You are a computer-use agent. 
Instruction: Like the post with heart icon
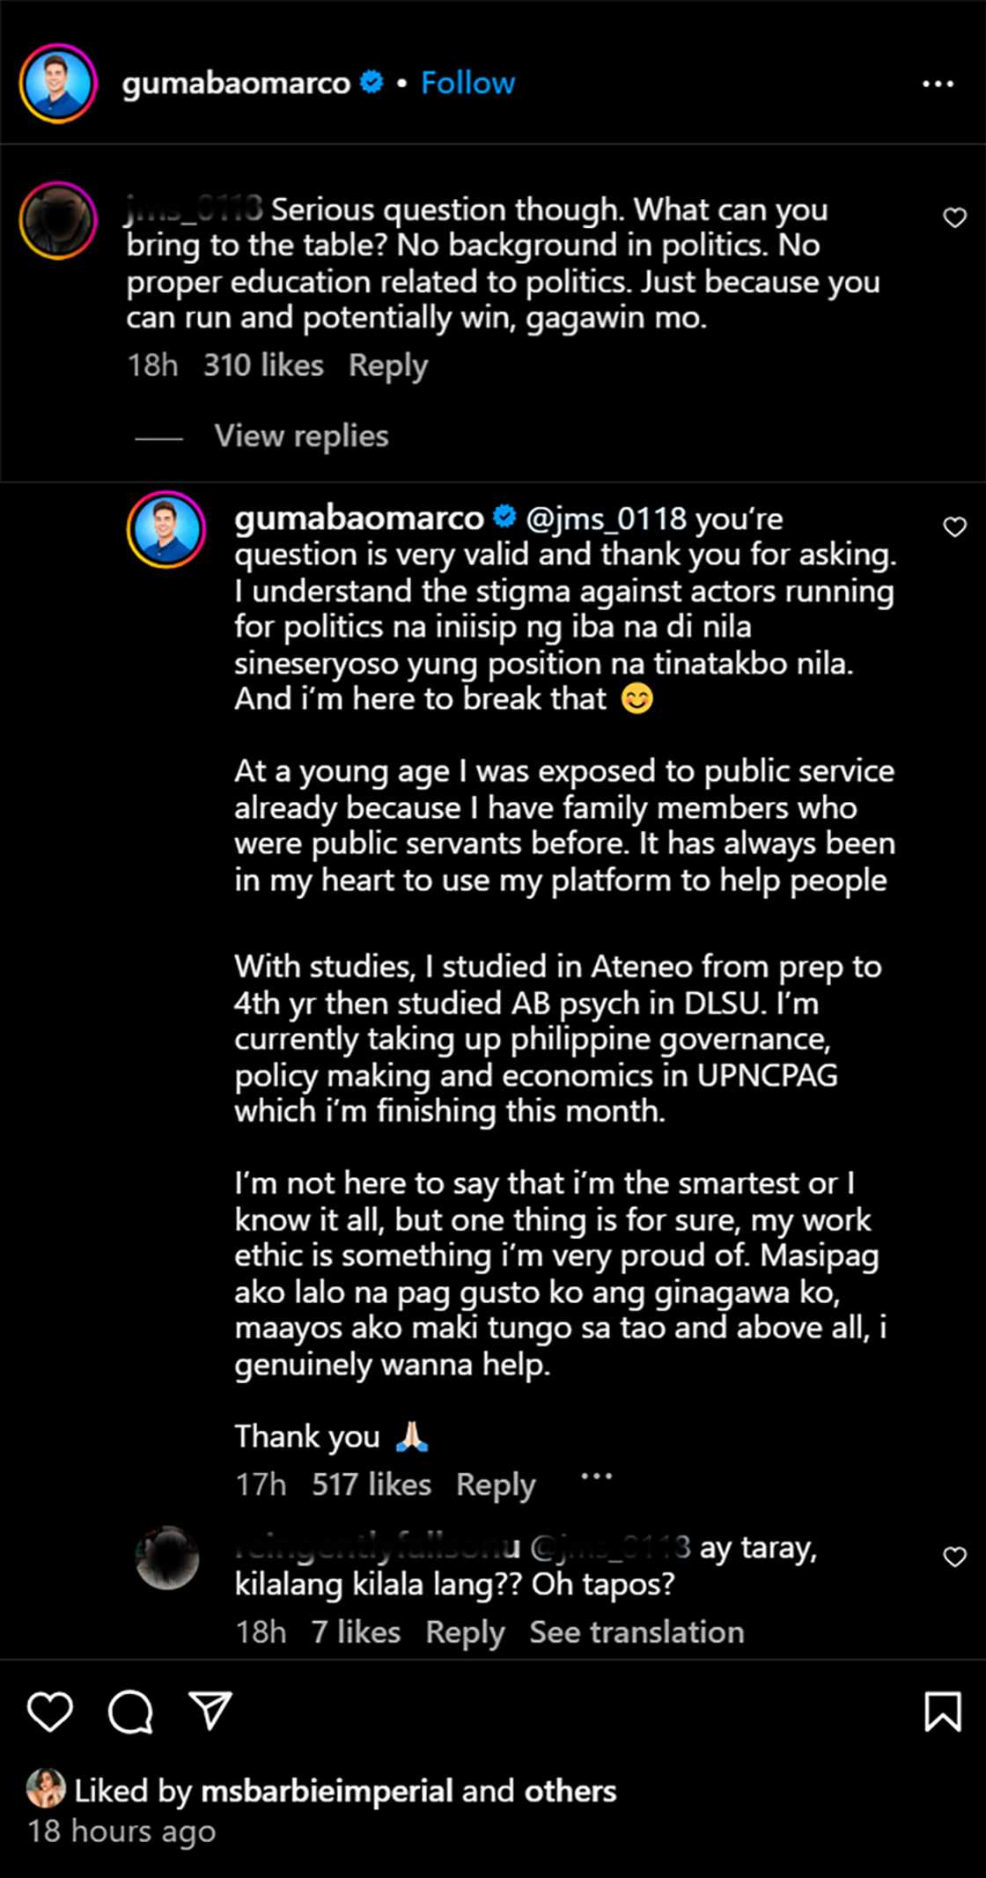[x=49, y=1712]
